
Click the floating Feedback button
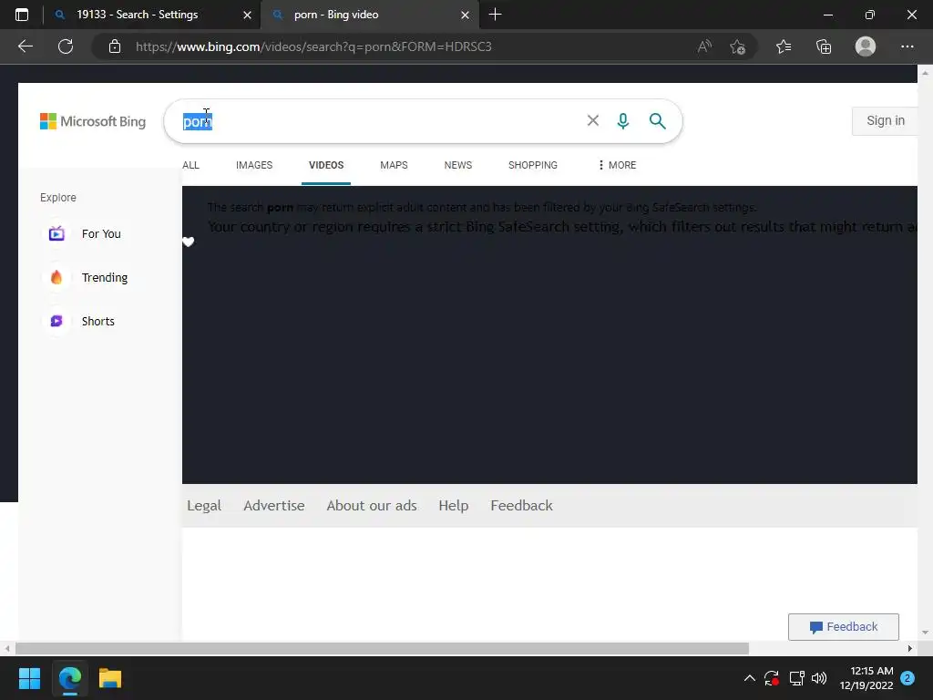[843, 627]
